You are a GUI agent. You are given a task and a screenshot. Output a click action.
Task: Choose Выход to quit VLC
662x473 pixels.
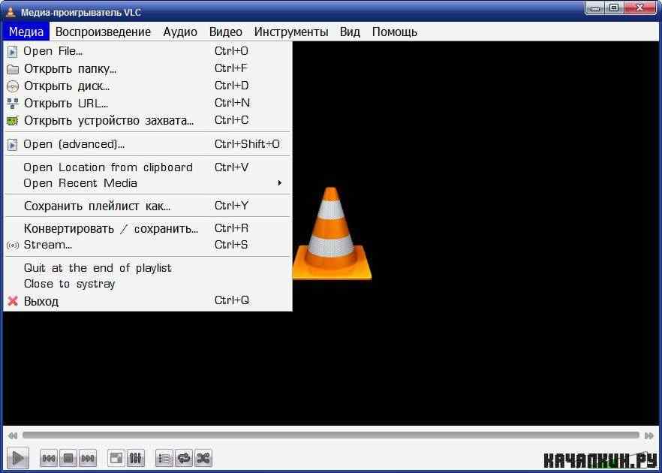pos(147,301)
